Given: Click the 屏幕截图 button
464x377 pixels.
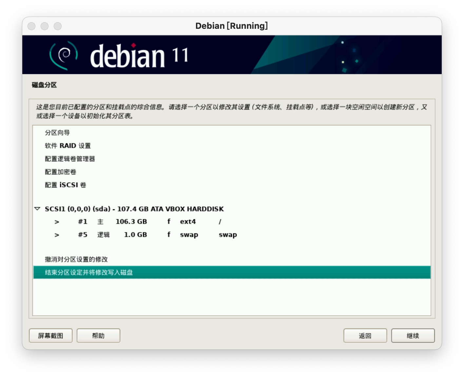Looking at the screenshot, I should point(51,336).
